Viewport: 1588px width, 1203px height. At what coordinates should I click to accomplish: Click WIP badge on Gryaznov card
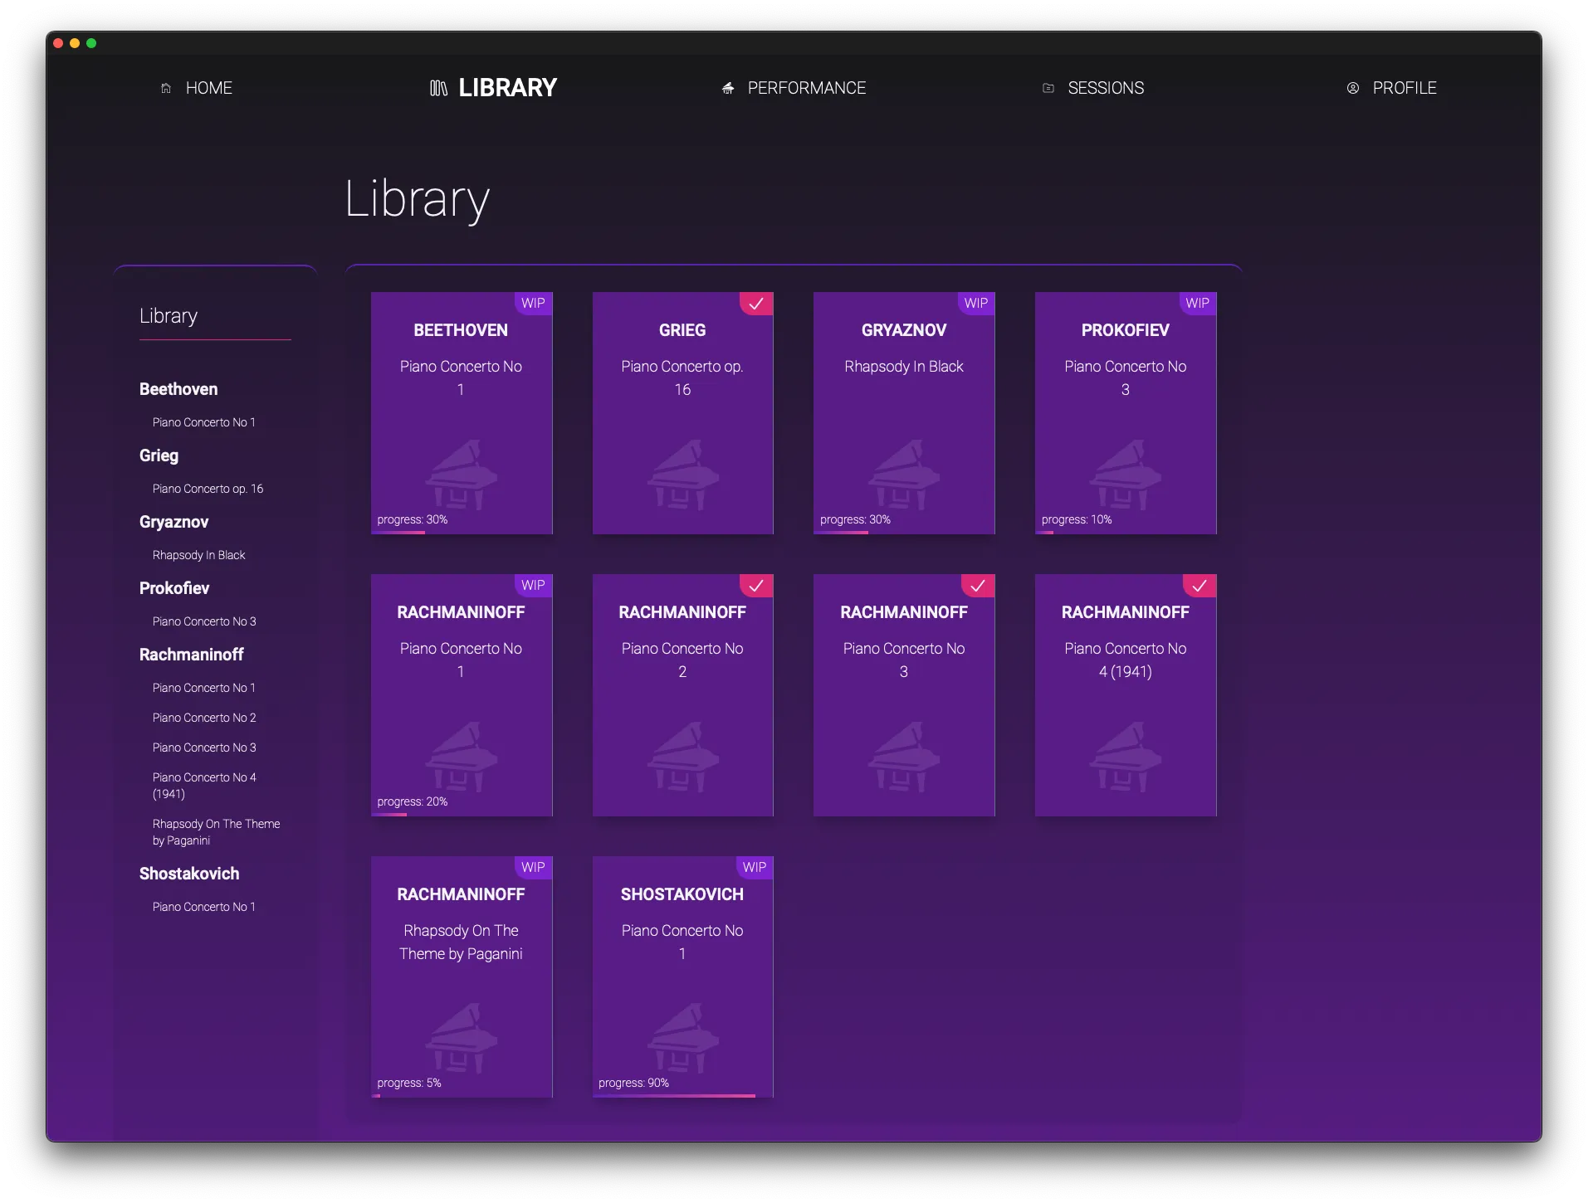976,304
